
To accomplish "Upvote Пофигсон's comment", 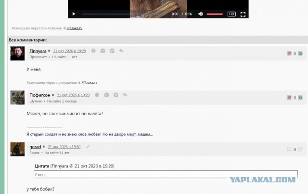I will tap(300, 98).
